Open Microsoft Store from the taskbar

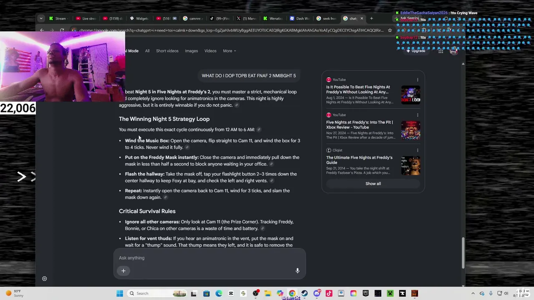pyautogui.click(x=206, y=293)
